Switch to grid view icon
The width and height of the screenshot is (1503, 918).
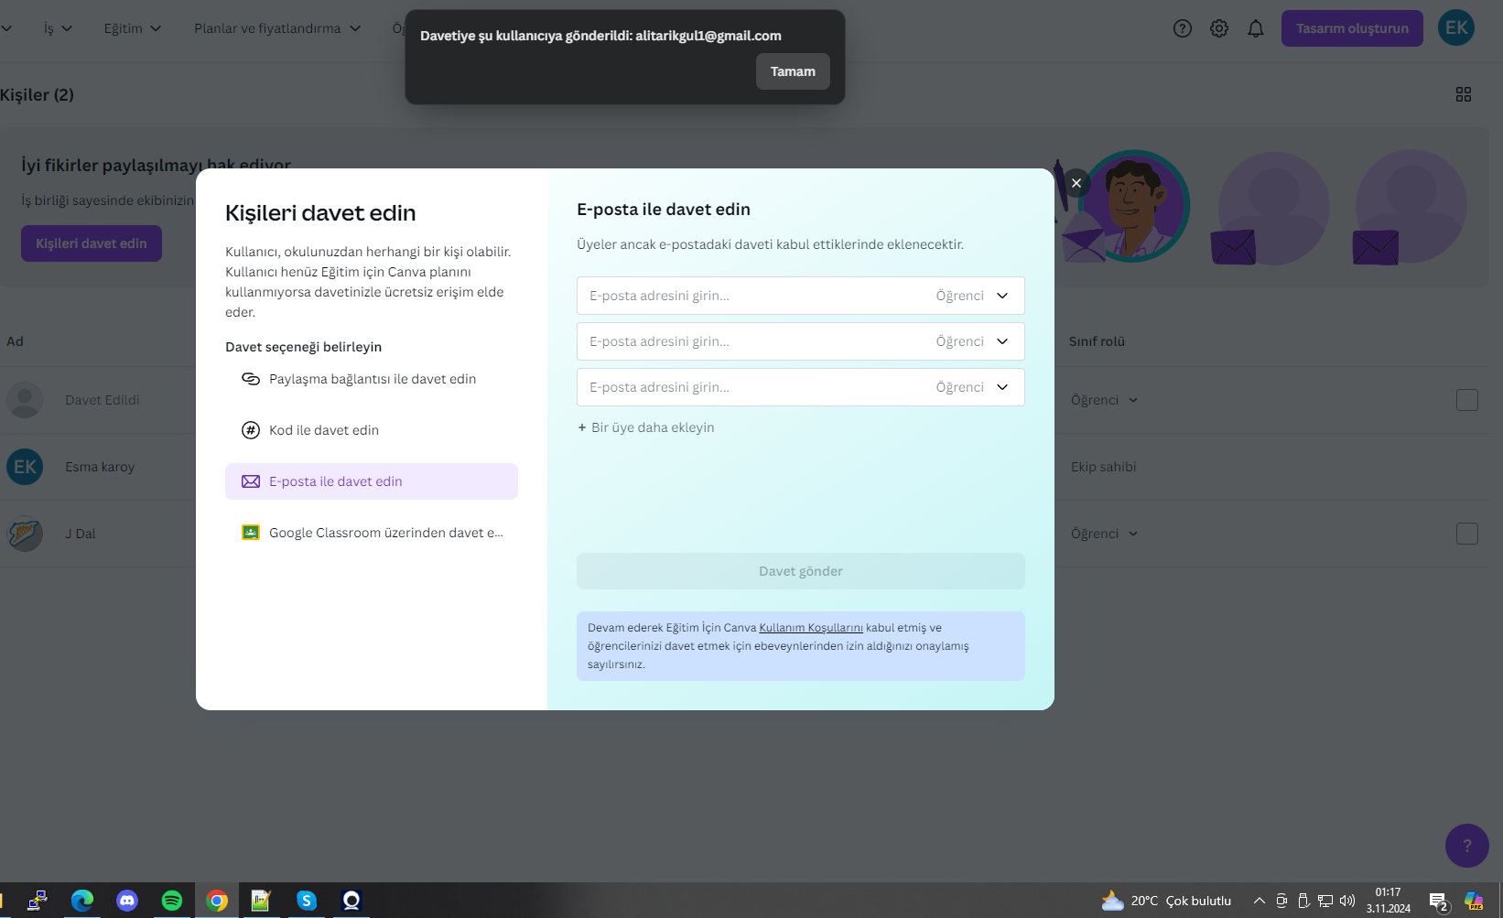point(1464,94)
